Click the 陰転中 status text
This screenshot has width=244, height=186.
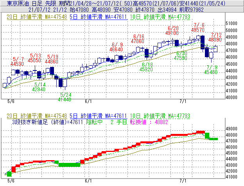tap(94, 122)
